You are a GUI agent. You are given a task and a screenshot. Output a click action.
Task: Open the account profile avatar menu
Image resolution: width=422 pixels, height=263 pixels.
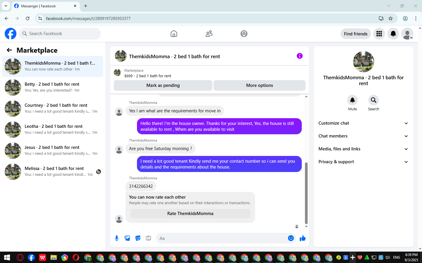407,34
